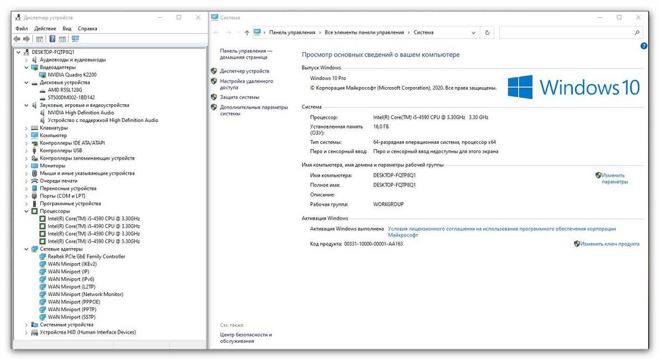Click the NVIDIA High Definition Audio speaker icon

[42, 113]
